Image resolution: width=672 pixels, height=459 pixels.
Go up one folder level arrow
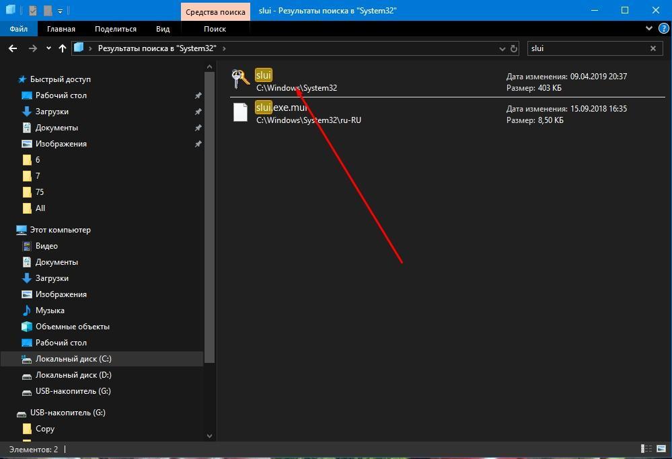[63, 48]
